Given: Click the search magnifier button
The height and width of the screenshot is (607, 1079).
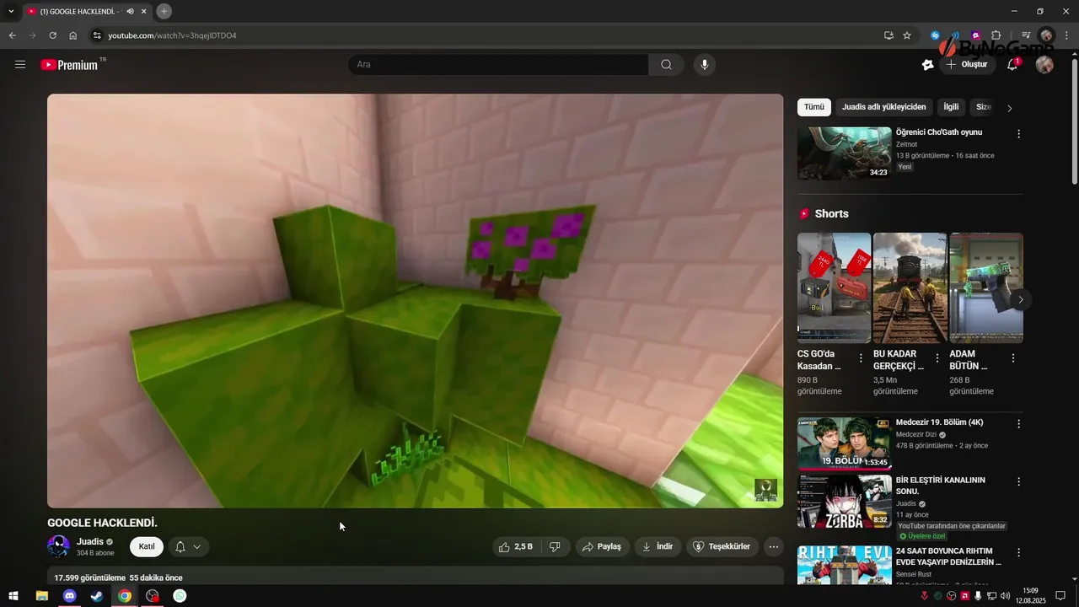Looking at the screenshot, I should (x=666, y=64).
